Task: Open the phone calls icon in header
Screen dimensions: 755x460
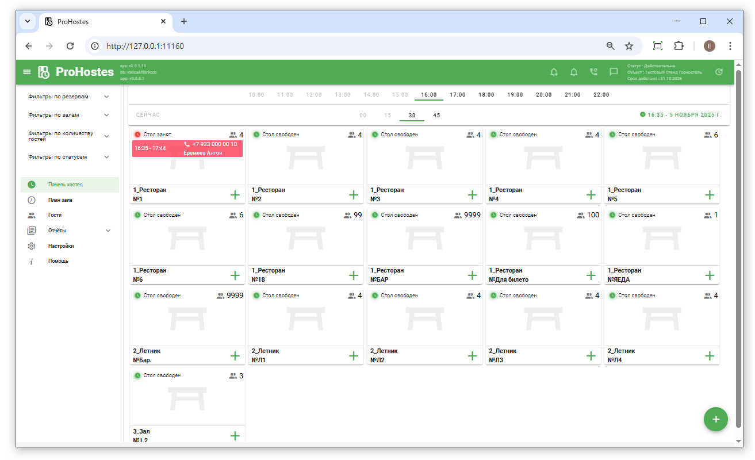Action: [x=593, y=72]
